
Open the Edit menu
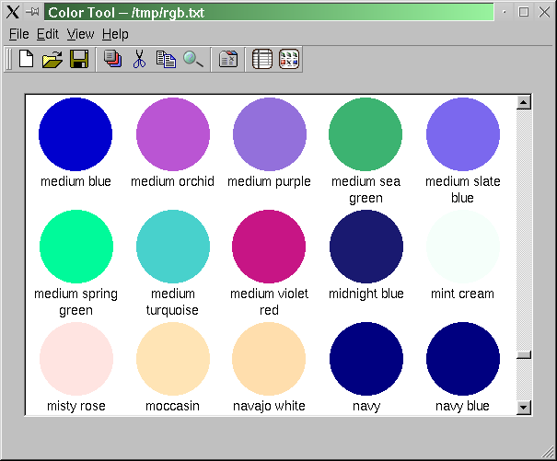coord(48,34)
